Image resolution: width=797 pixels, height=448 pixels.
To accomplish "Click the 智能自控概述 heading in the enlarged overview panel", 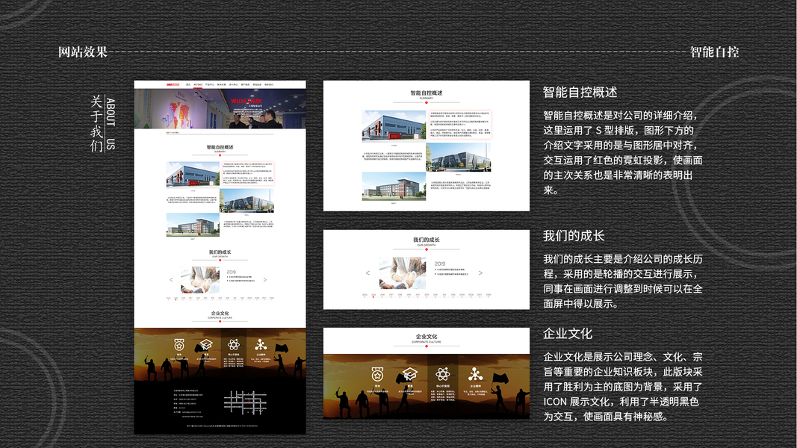I will (x=427, y=93).
